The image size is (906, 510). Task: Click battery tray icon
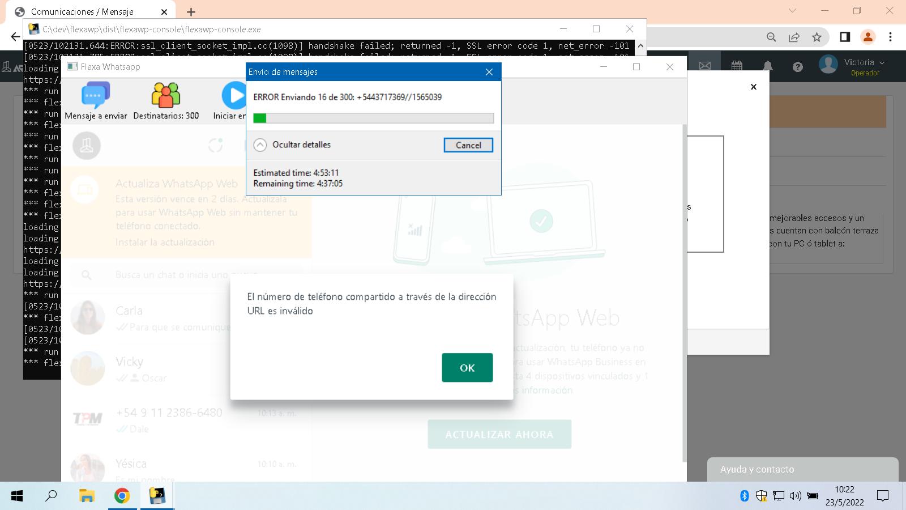pos(813,496)
